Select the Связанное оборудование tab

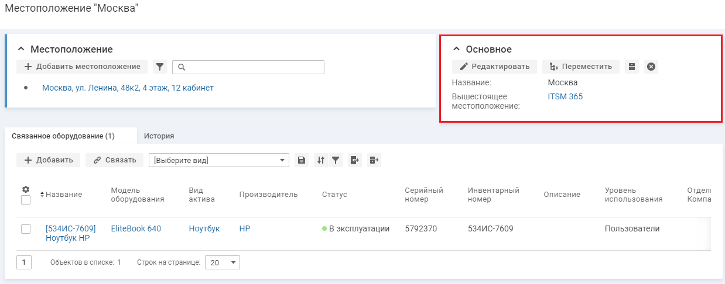(63, 136)
